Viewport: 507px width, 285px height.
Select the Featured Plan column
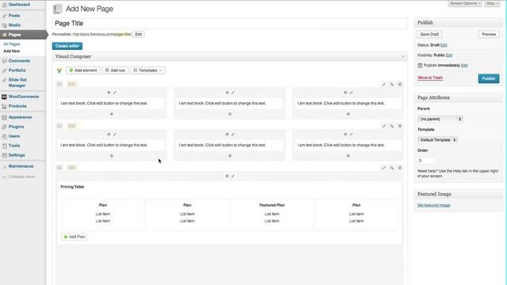tap(272, 215)
